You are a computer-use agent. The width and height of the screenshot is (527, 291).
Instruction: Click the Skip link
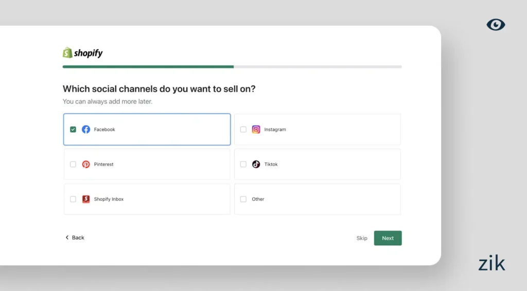tap(362, 238)
